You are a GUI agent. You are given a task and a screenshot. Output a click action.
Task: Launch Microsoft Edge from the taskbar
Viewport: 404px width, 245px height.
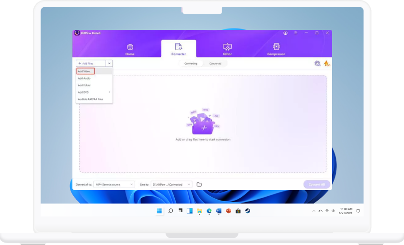(x=209, y=211)
